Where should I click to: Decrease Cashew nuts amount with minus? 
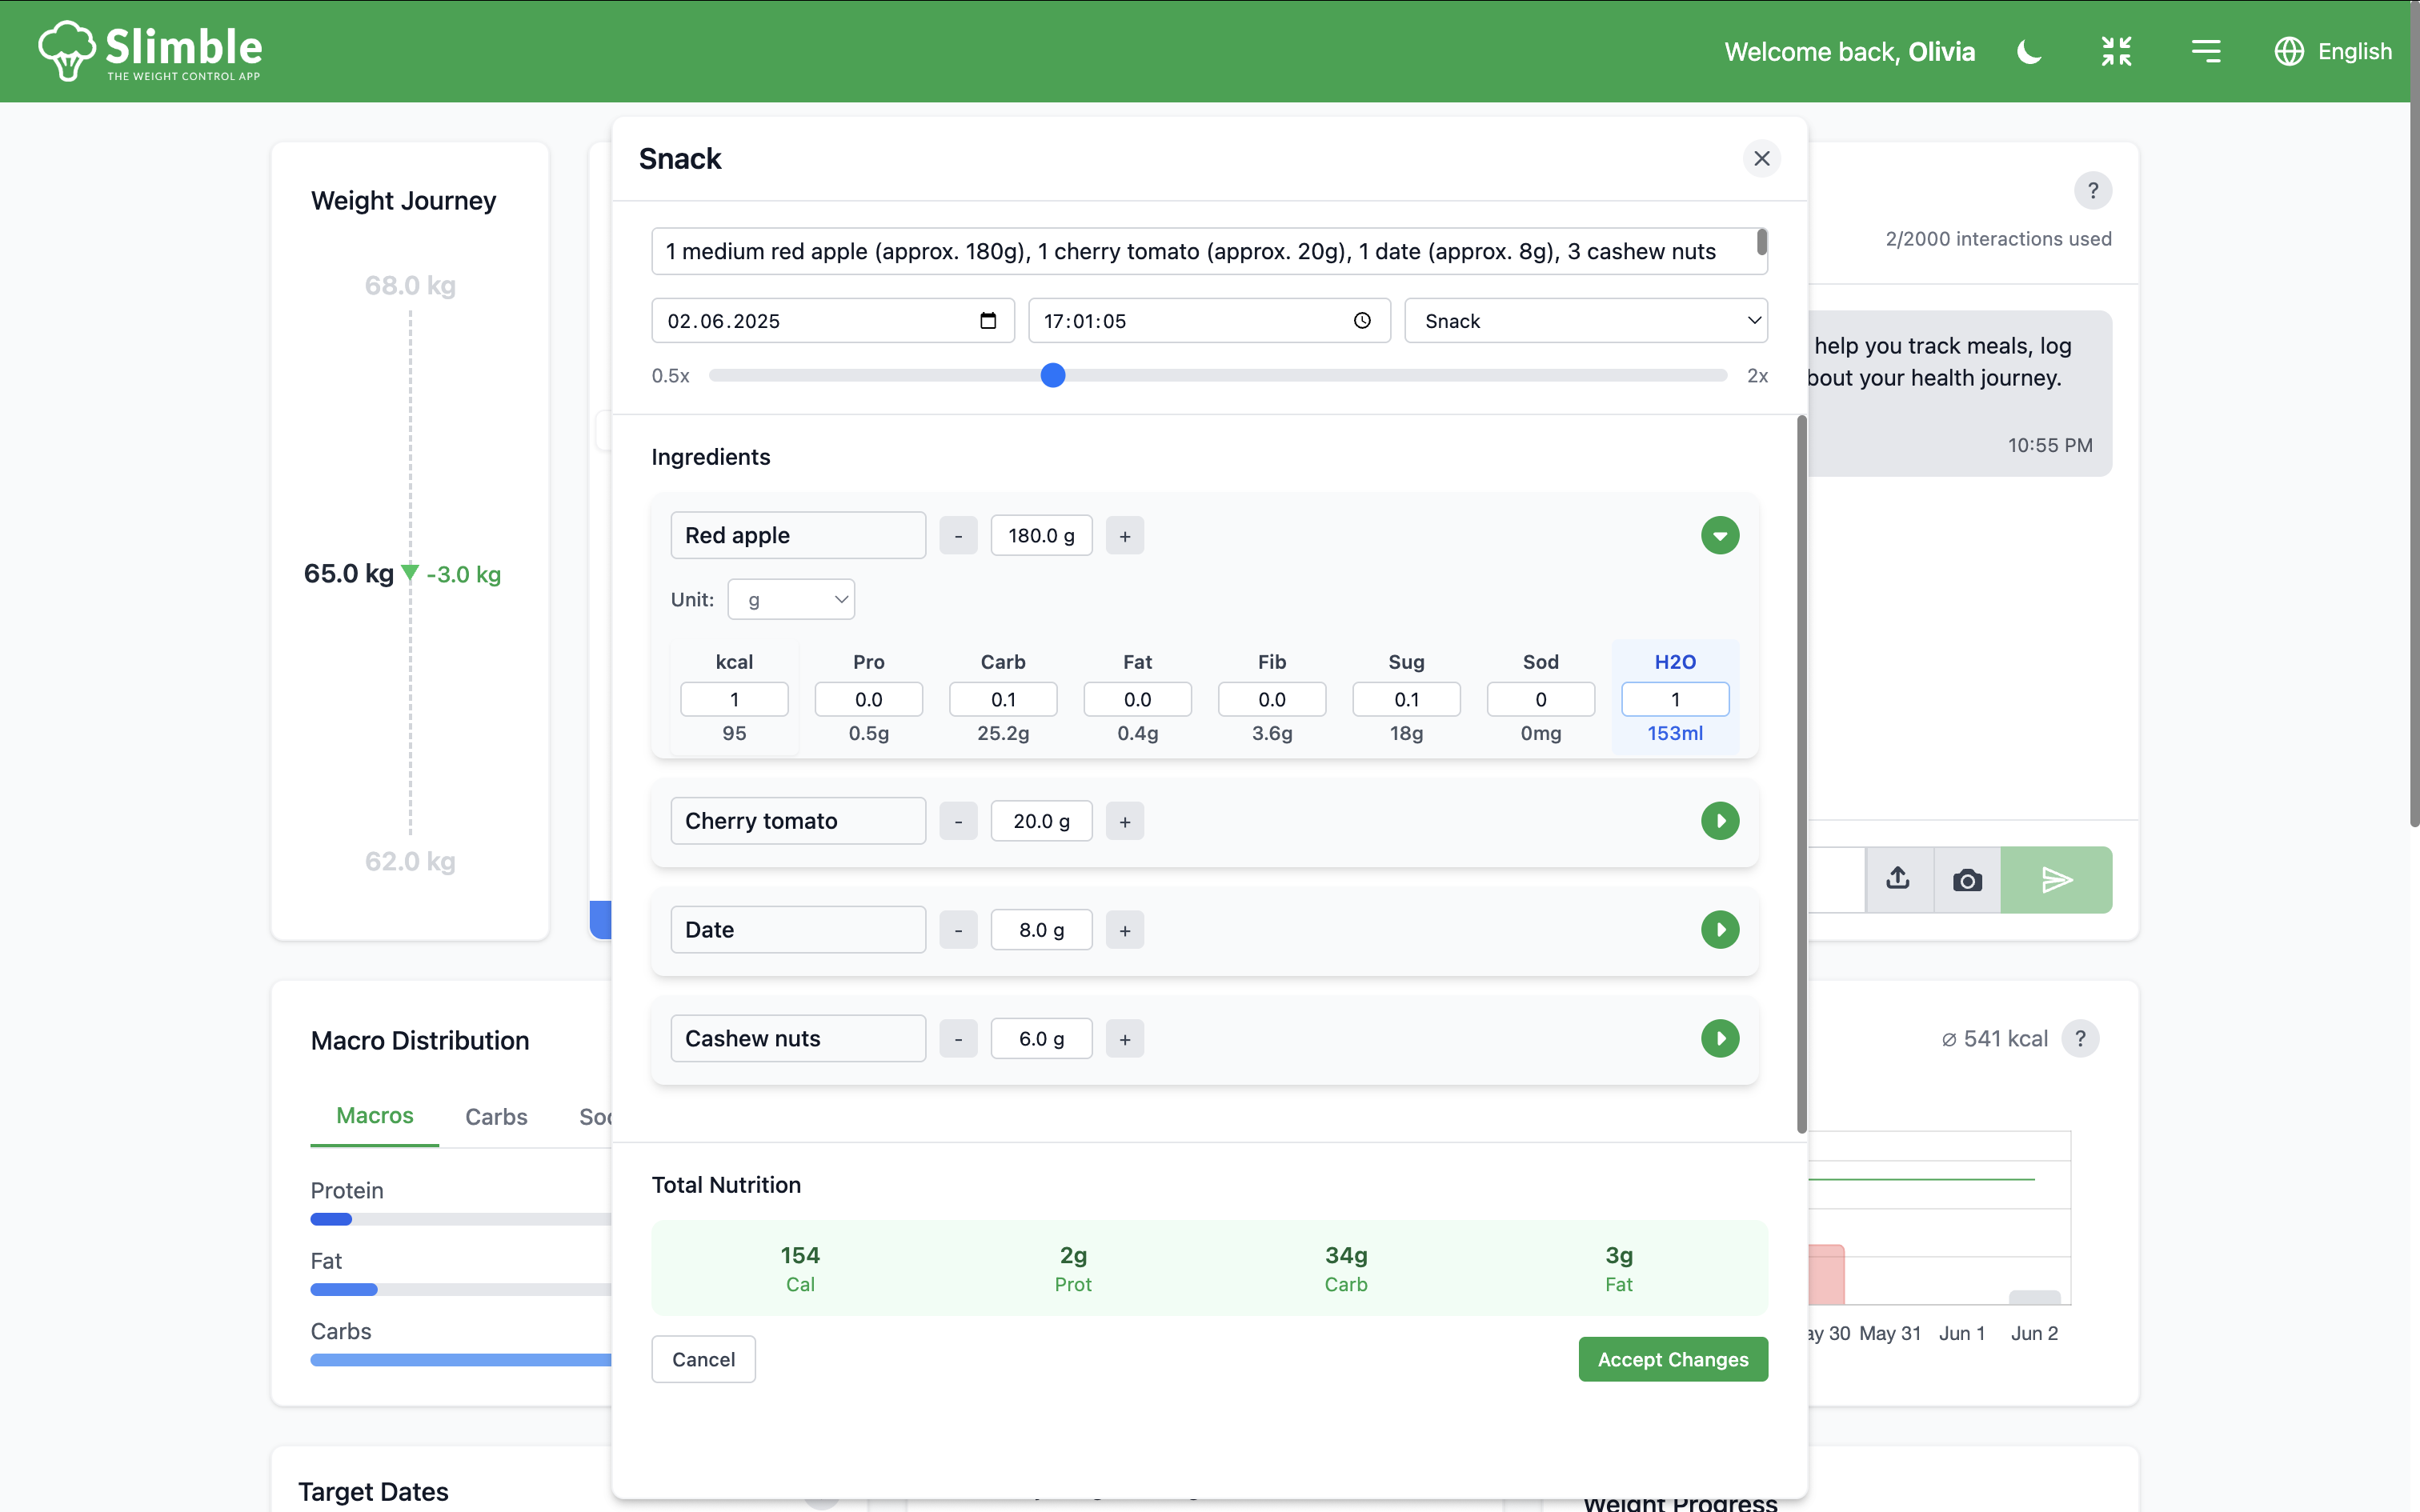click(958, 1039)
